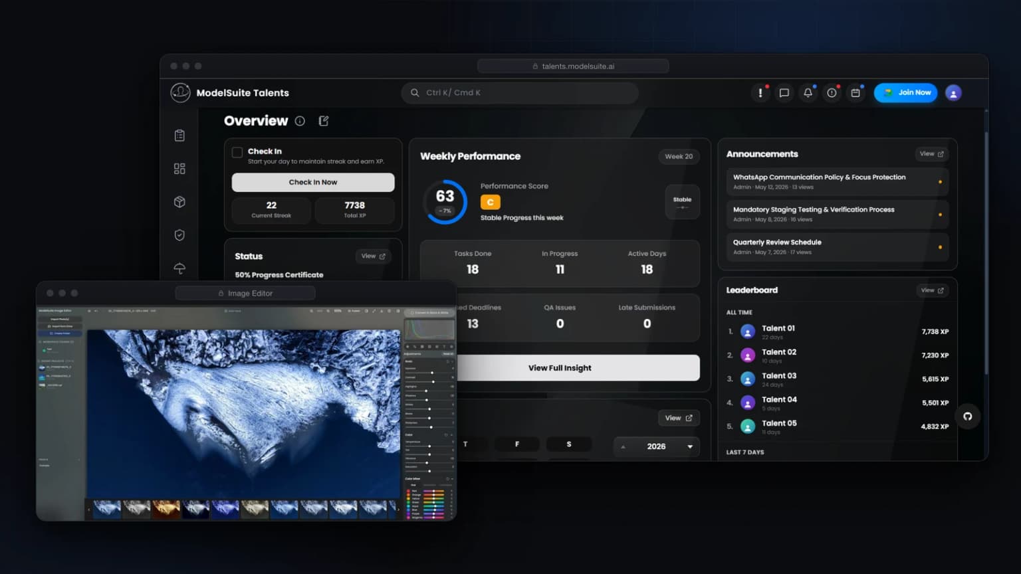This screenshot has height=574, width=1021.
Task: Open the exclamation mark alerts icon
Action: point(760,93)
